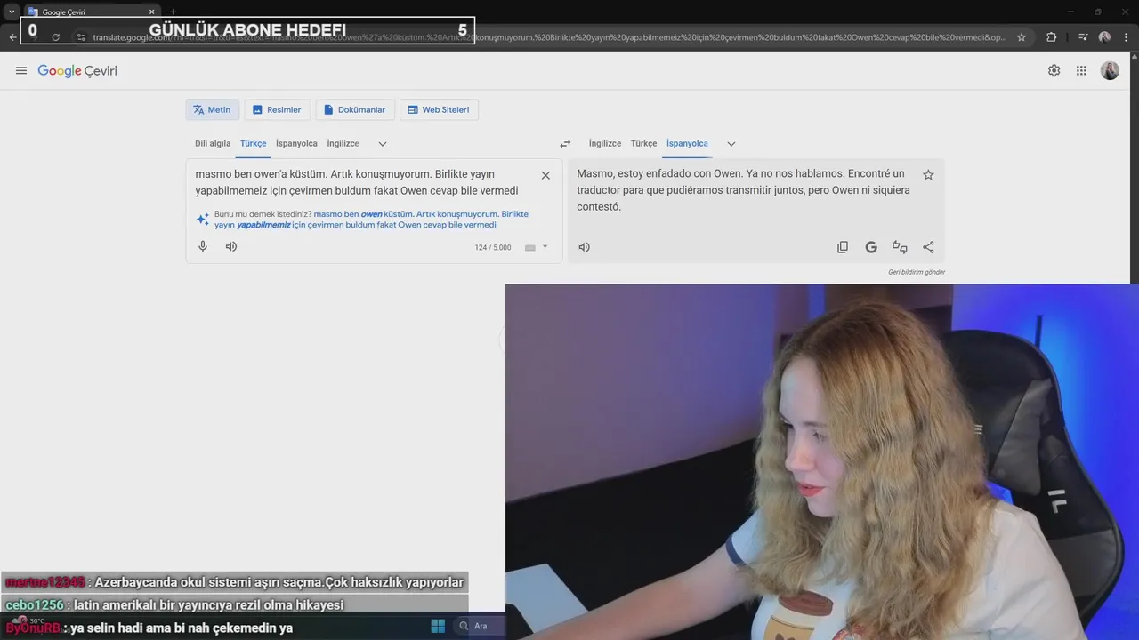
Task: Open the browser media control icon
Action: (1083, 37)
